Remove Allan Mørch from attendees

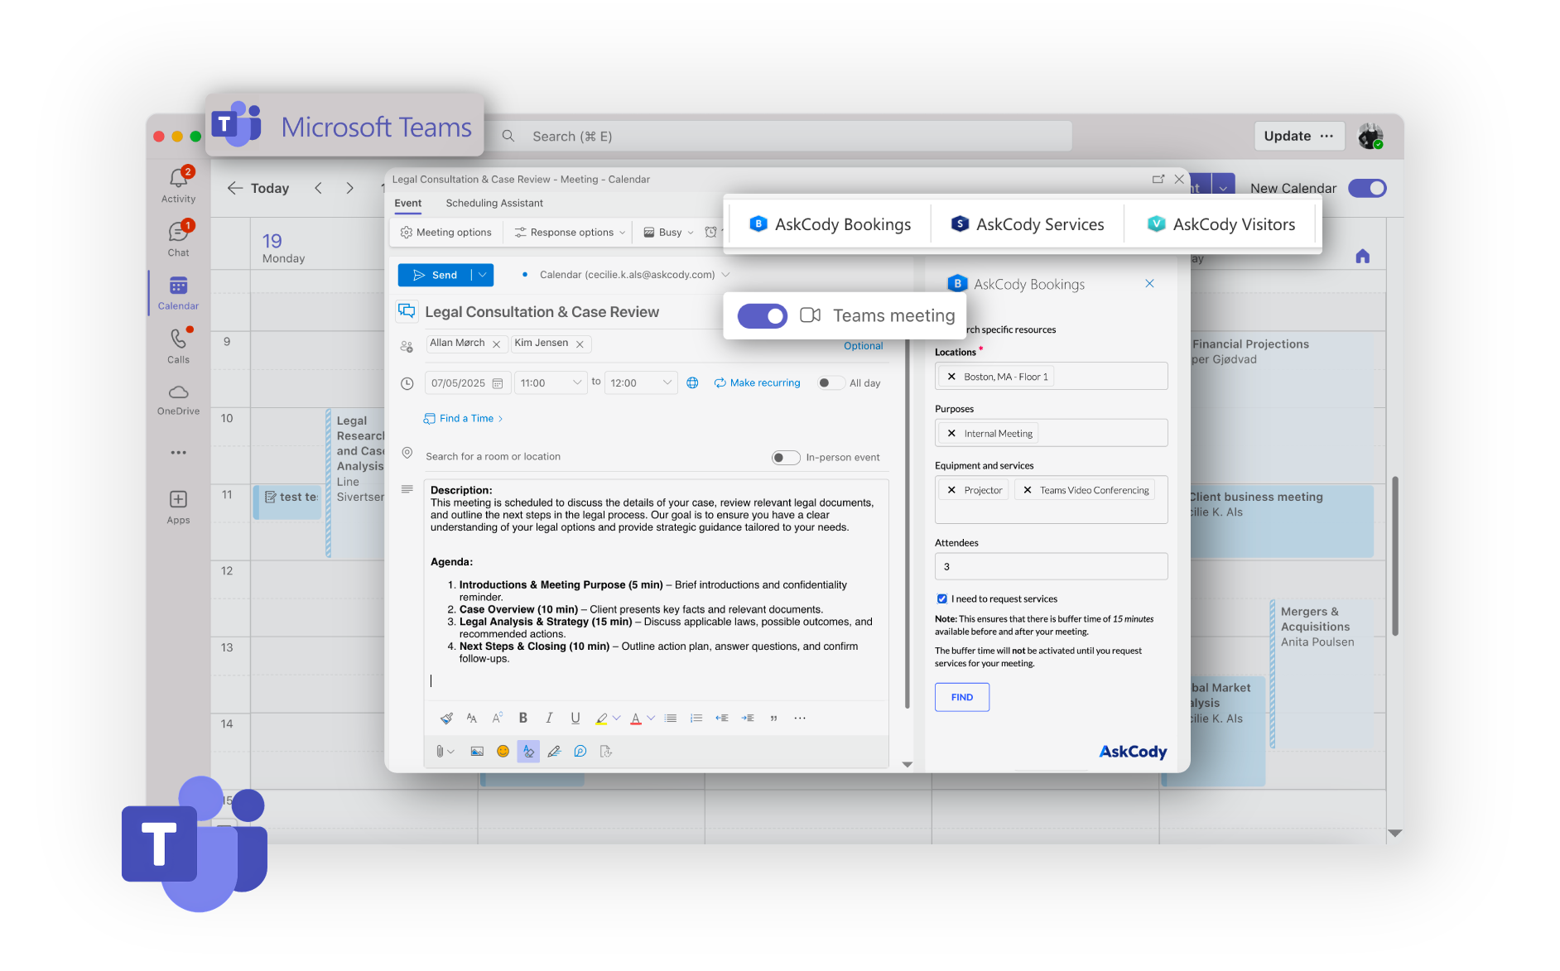[x=496, y=344]
